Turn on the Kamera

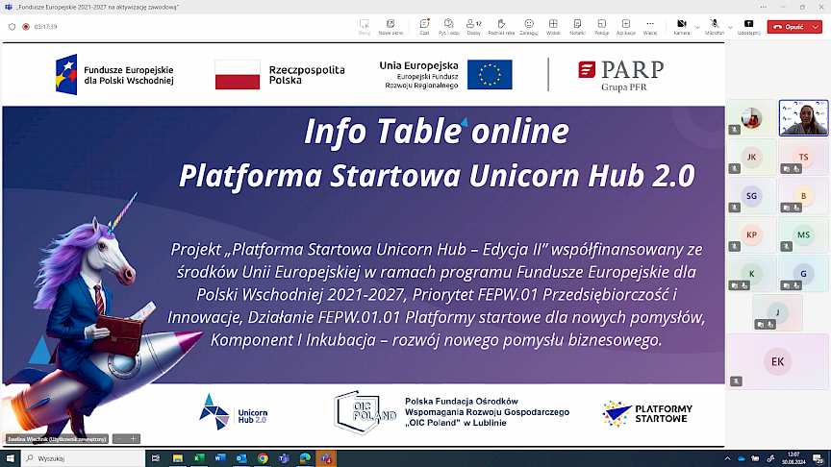[x=682, y=27]
